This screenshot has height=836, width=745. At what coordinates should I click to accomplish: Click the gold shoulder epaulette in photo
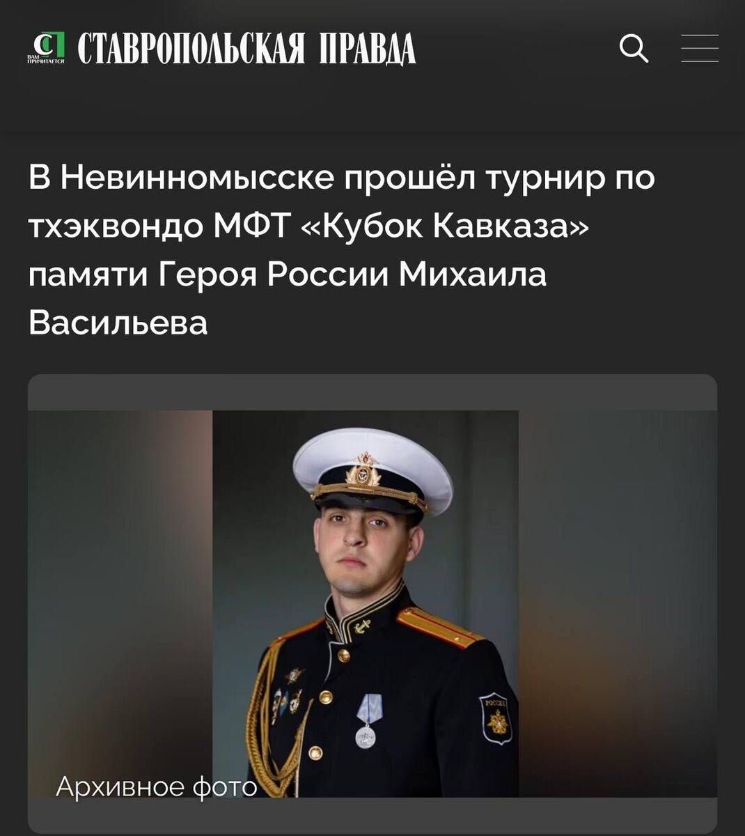coord(439,626)
